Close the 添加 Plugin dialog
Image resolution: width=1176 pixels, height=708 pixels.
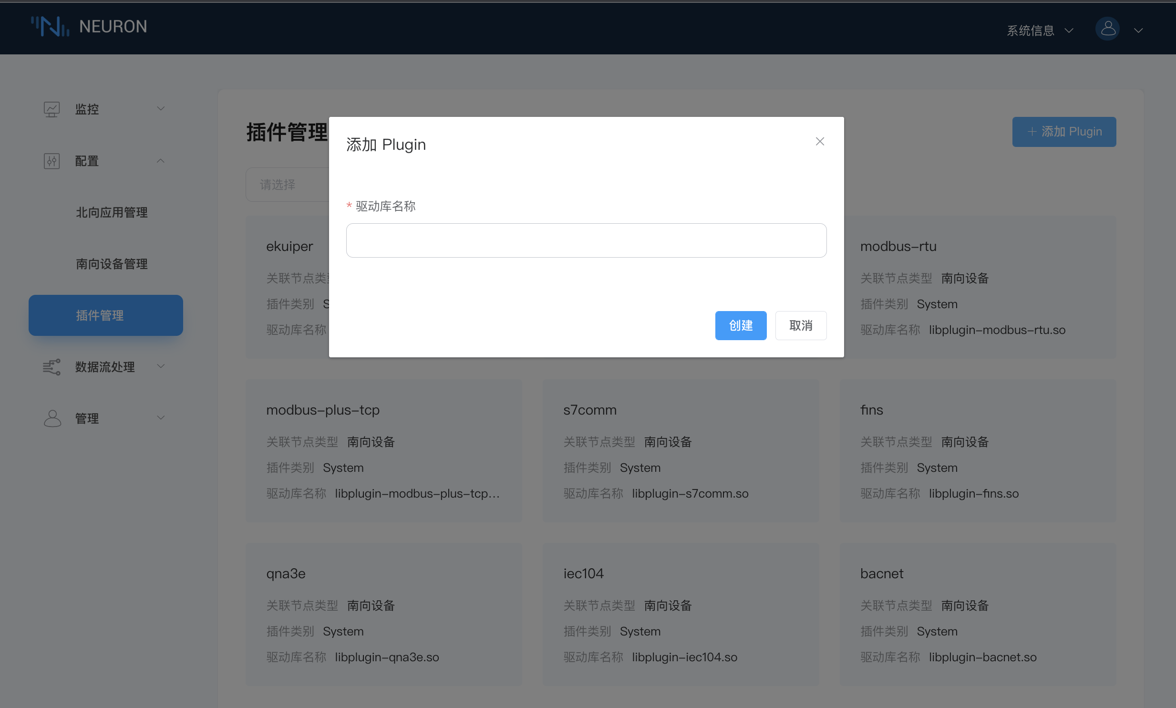(820, 141)
